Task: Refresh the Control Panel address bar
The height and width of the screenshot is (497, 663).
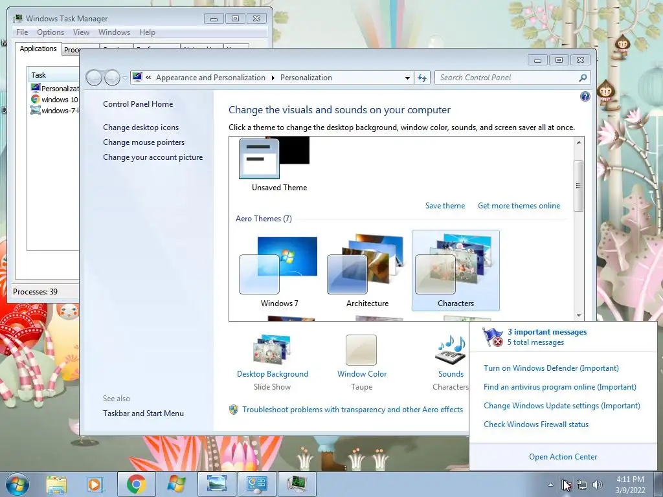Action: click(x=422, y=78)
